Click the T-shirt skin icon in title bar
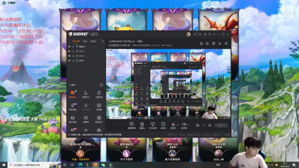The height and width of the screenshot is (168, 299). 210,34
